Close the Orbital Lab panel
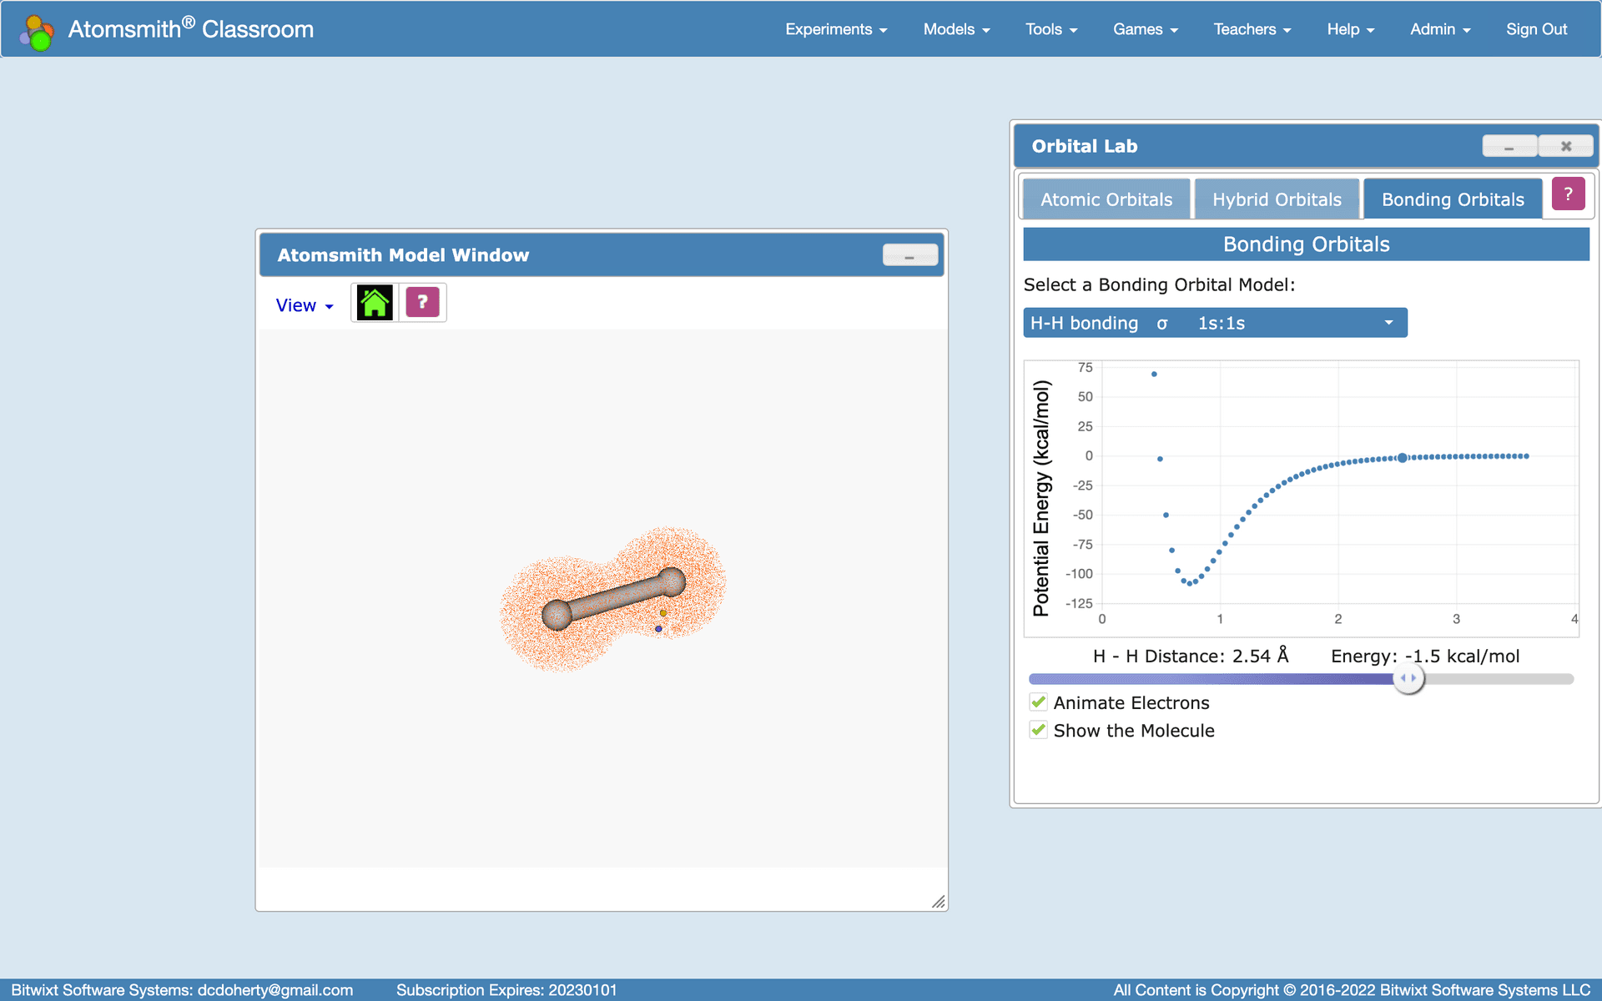 coord(1566,146)
